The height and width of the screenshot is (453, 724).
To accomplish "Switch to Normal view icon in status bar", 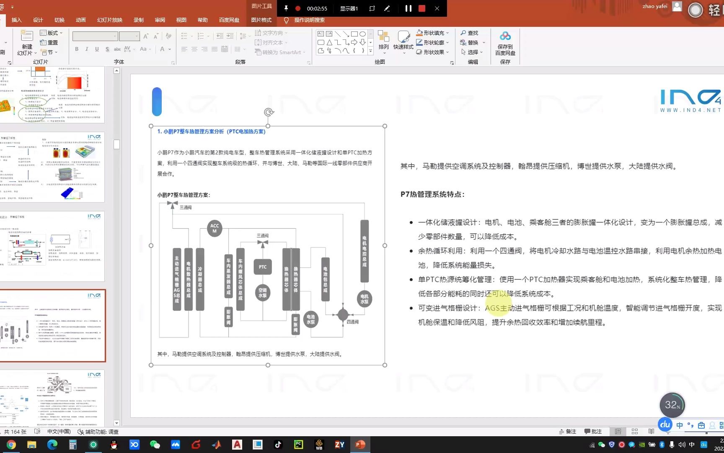I will [x=618, y=432].
